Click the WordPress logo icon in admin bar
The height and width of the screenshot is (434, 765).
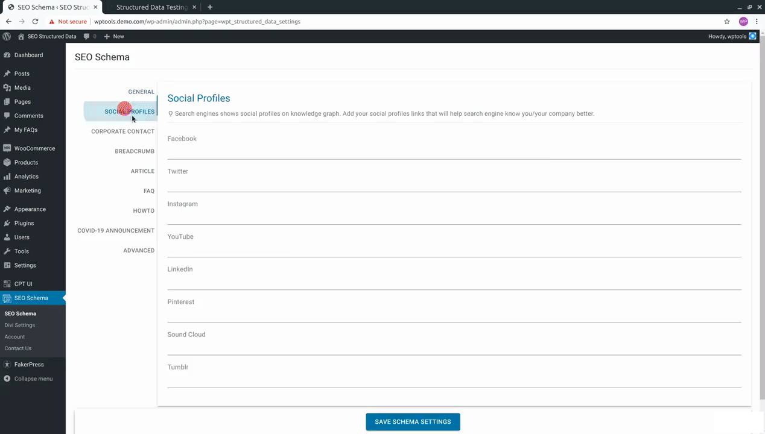click(x=7, y=36)
